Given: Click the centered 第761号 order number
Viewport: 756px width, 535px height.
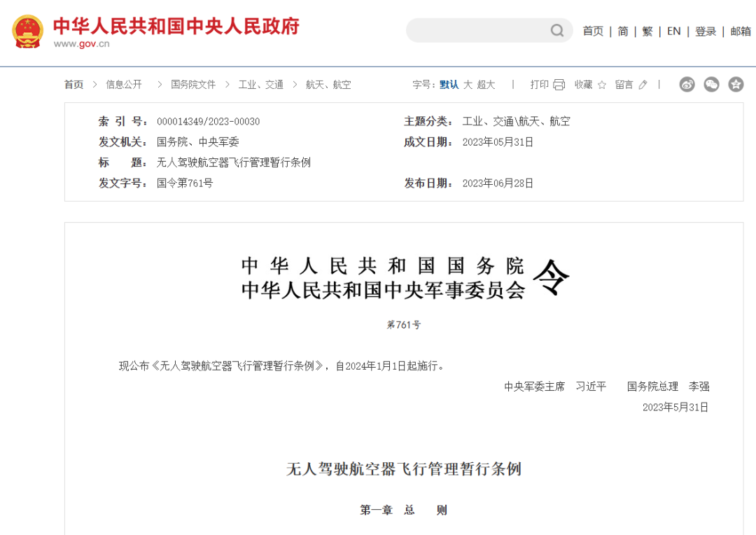Looking at the screenshot, I should point(404,325).
